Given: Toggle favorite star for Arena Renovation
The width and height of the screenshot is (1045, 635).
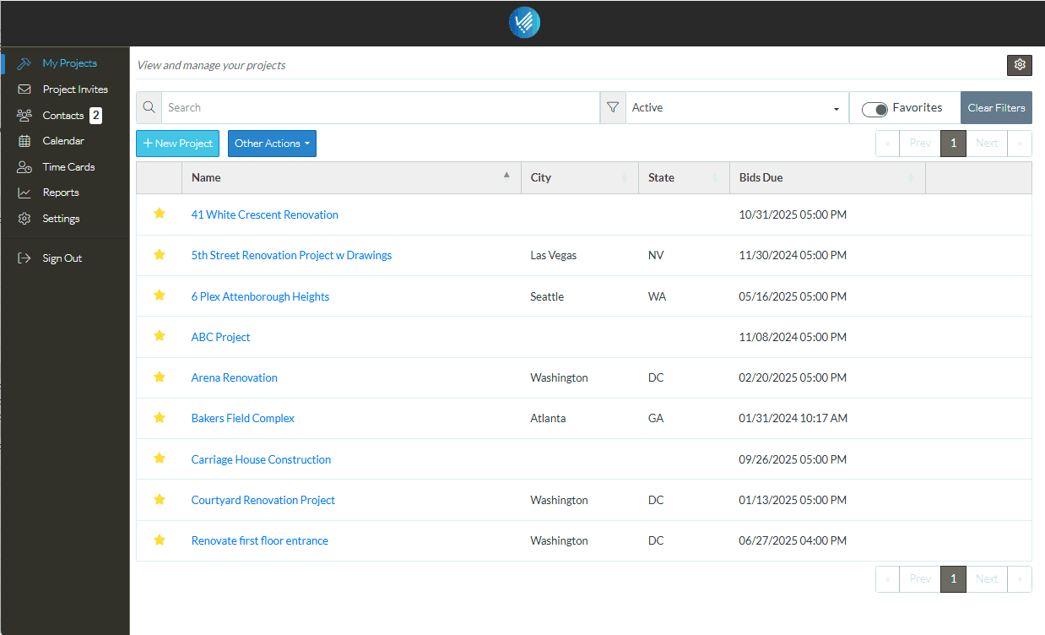Looking at the screenshot, I should (160, 377).
